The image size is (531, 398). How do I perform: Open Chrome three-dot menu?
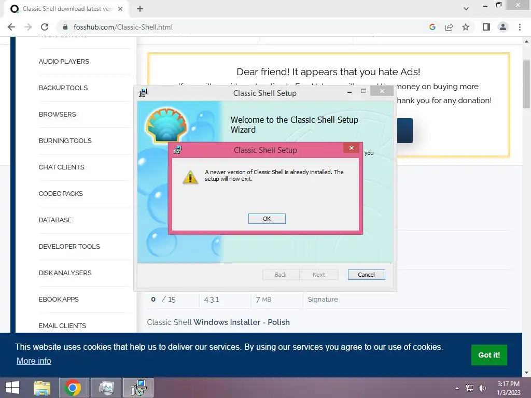[520, 27]
